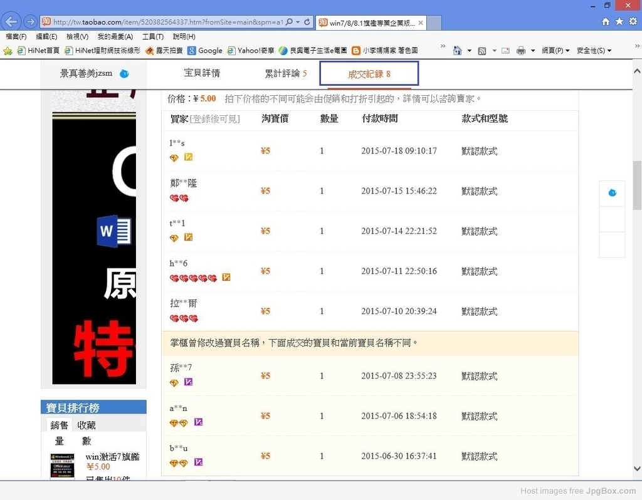642x500 pixels.
Task: Open the gear tools icon at top right
Action: [x=631, y=22]
